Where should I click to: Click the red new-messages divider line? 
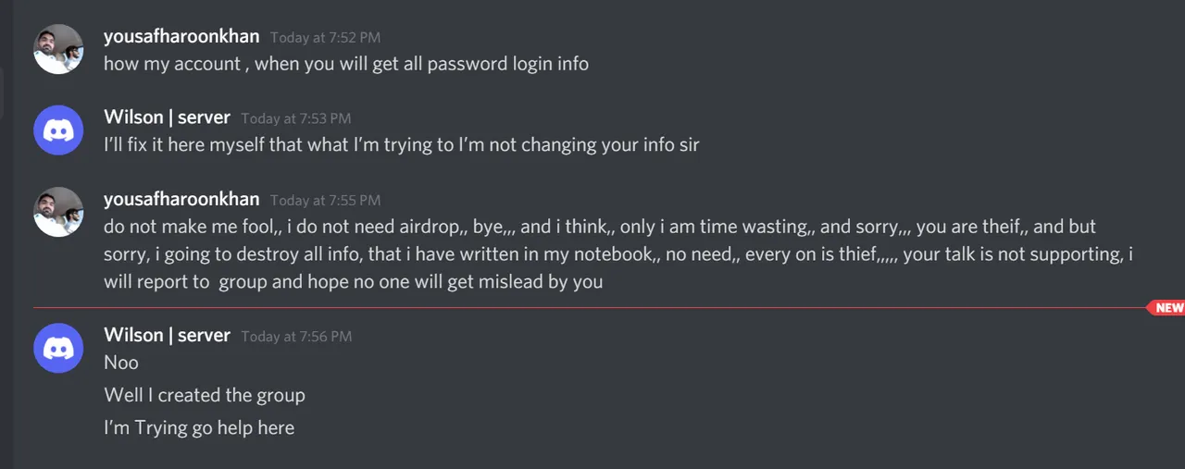pos(589,307)
